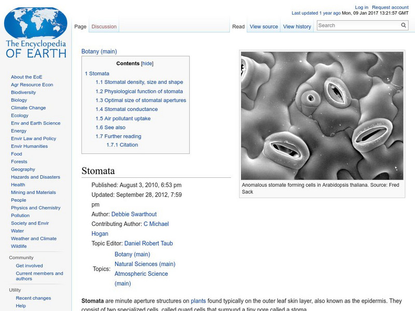Open Biology sidebar link

(19, 100)
